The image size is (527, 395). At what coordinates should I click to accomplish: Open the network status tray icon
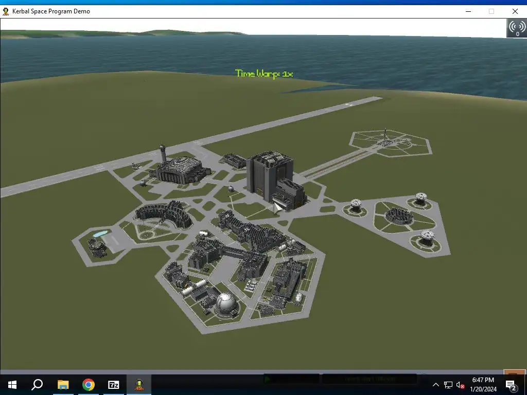tap(448, 385)
